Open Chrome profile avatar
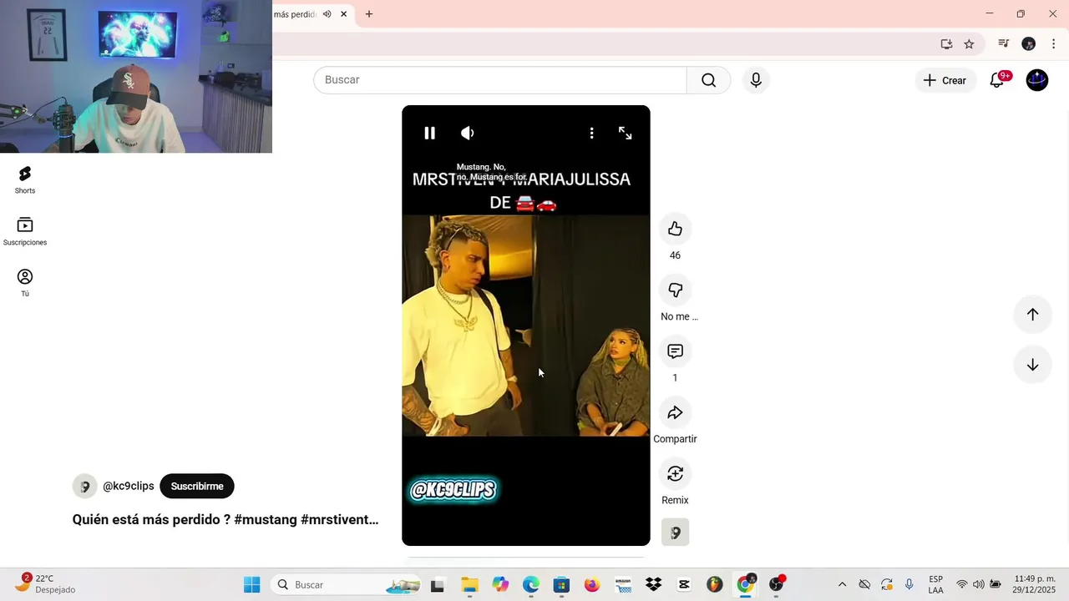The width and height of the screenshot is (1069, 601). [x=1029, y=44]
